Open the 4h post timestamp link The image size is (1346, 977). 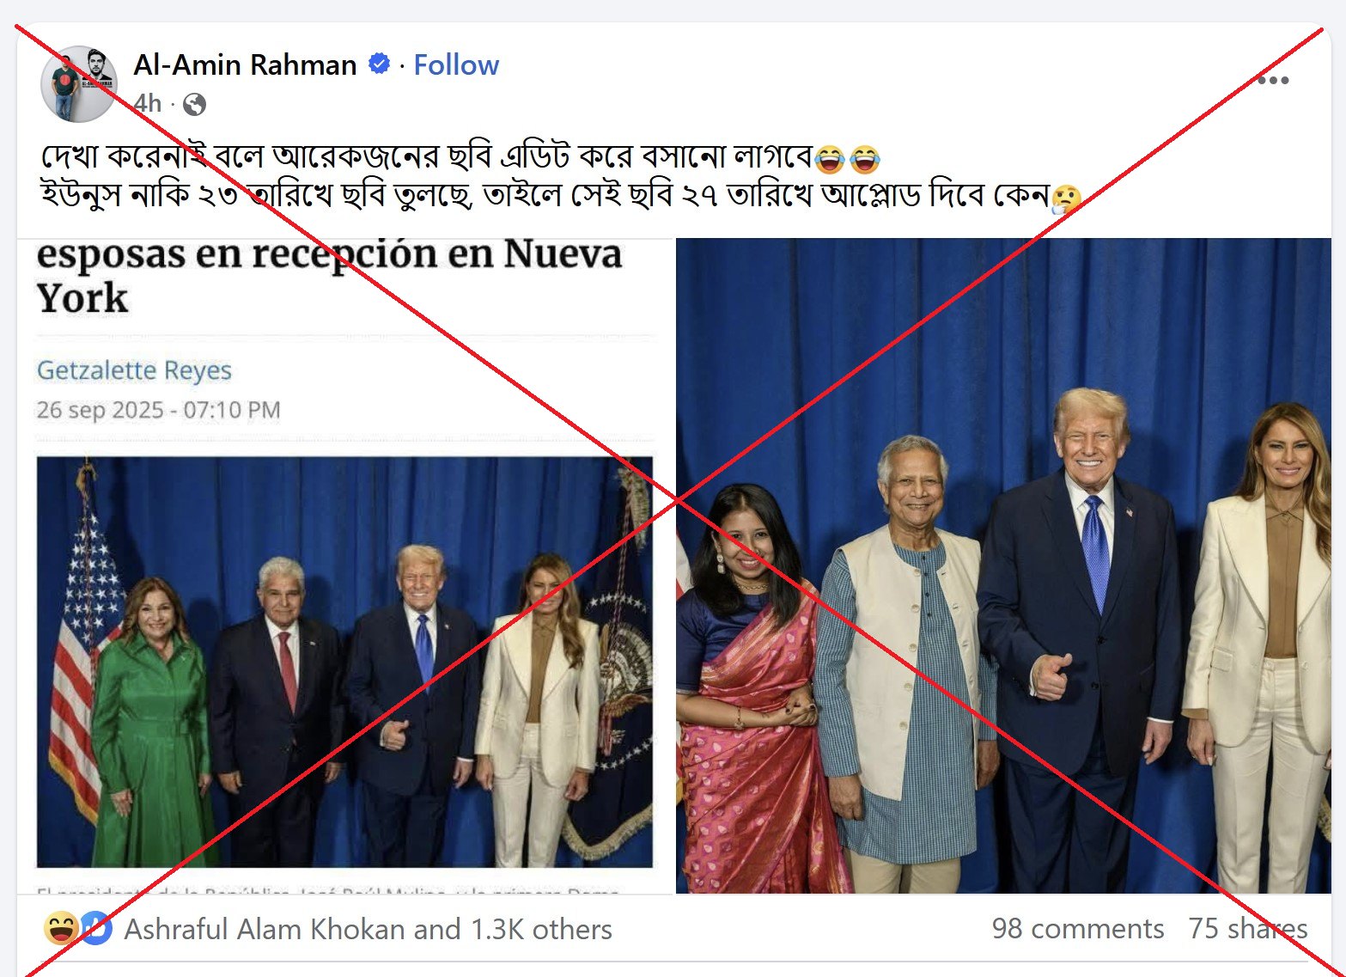point(147,104)
